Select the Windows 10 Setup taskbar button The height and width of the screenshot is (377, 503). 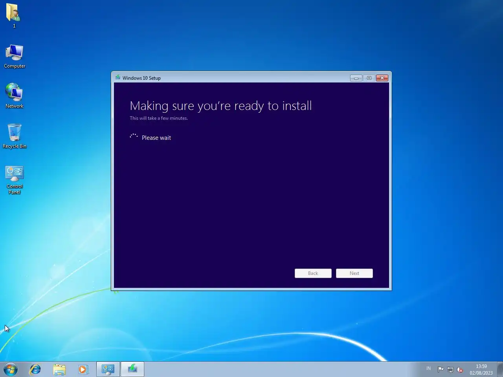132,369
